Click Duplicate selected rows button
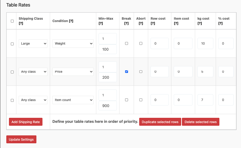The height and width of the screenshot is (148, 241). coord(160,122)
